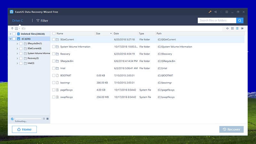Click the BOOTNXT file icon
The image size is (256, 144).
(x=57, y=76)
